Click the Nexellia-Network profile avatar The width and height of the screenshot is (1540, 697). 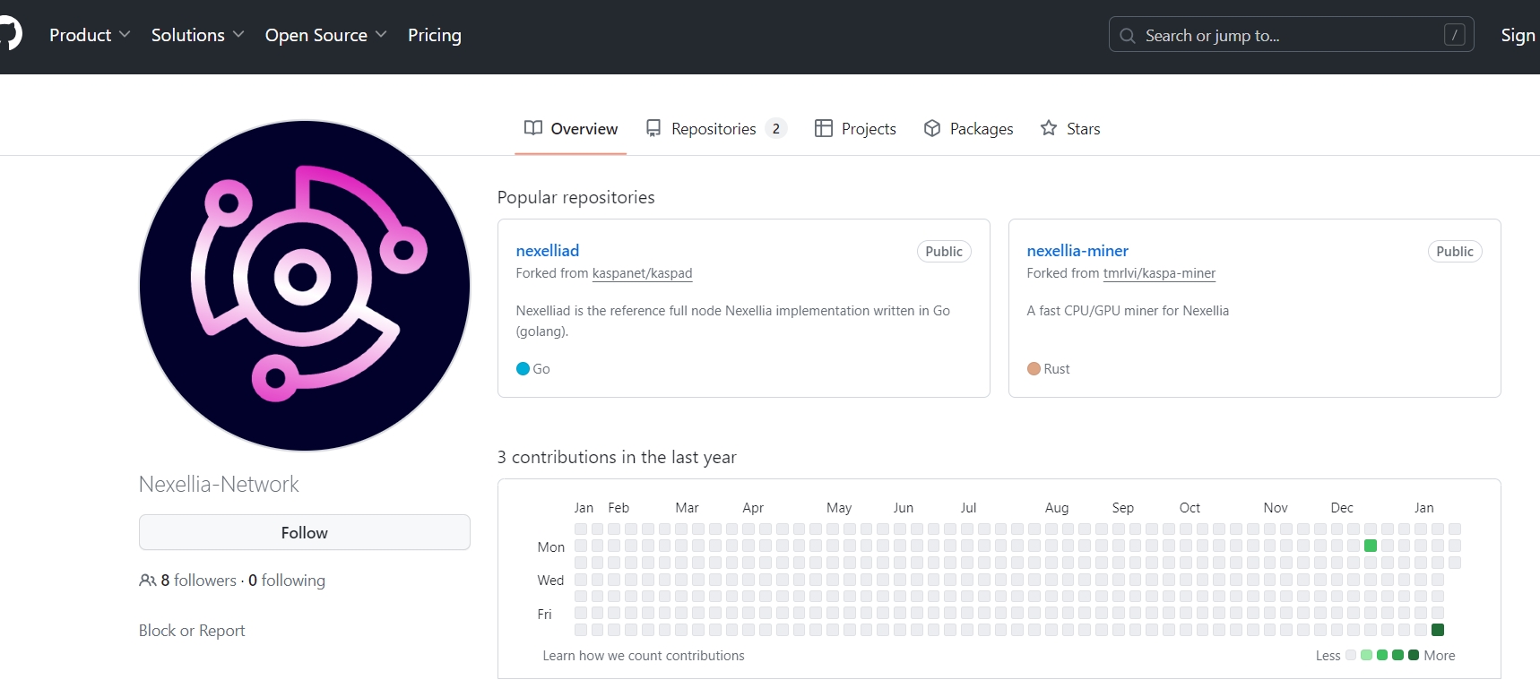click(x=305, y=286)
